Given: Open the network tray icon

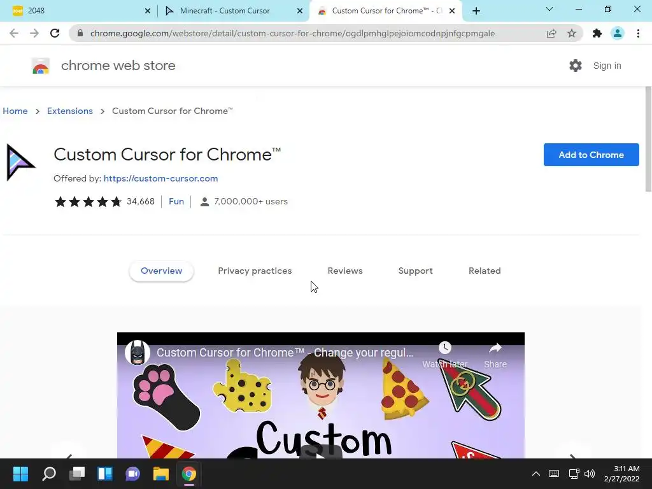Looking at the screenshot, I should click(574, 474).
